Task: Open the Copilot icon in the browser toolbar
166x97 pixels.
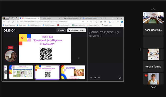Action: click(122, 22)
